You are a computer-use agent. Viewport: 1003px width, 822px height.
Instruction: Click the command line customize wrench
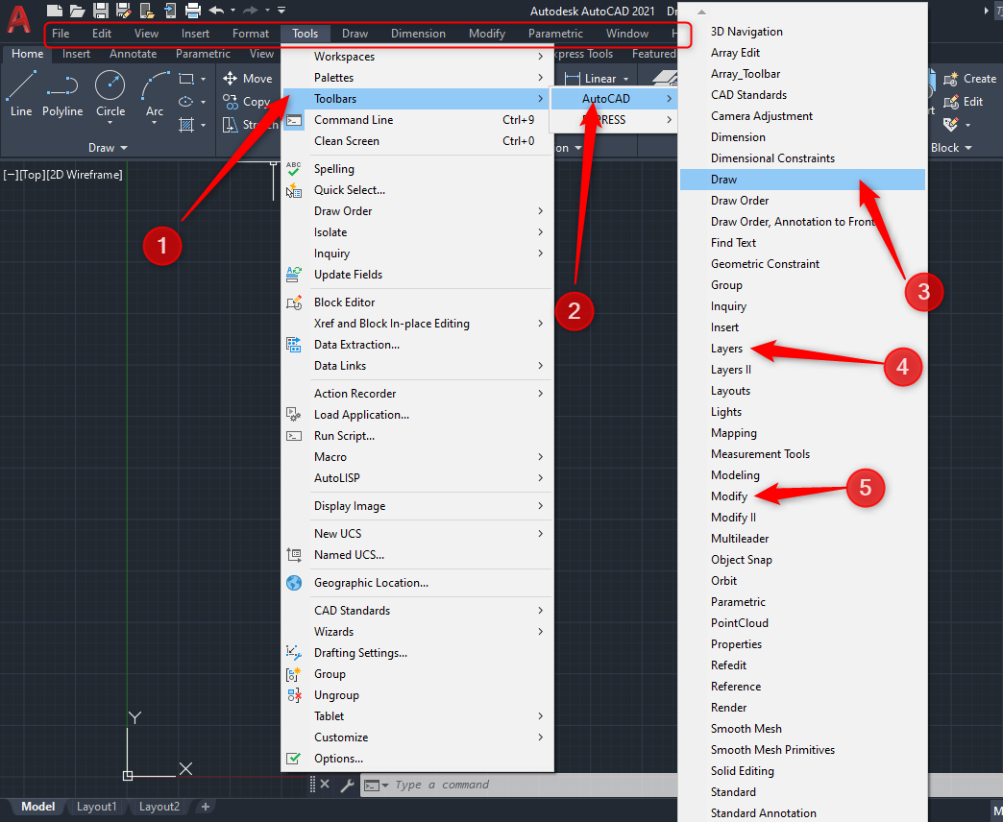[348, 785]
